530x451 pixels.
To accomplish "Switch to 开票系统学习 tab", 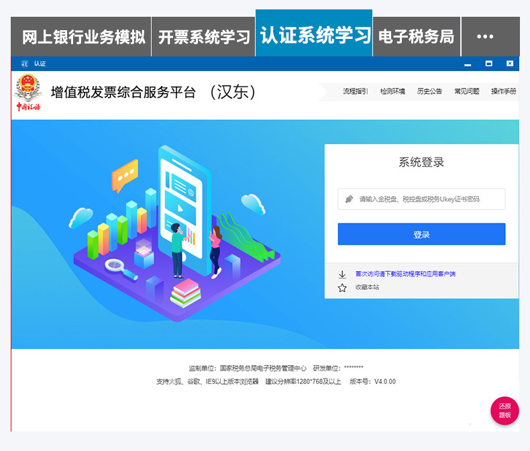I will click(x=203, y=36).
